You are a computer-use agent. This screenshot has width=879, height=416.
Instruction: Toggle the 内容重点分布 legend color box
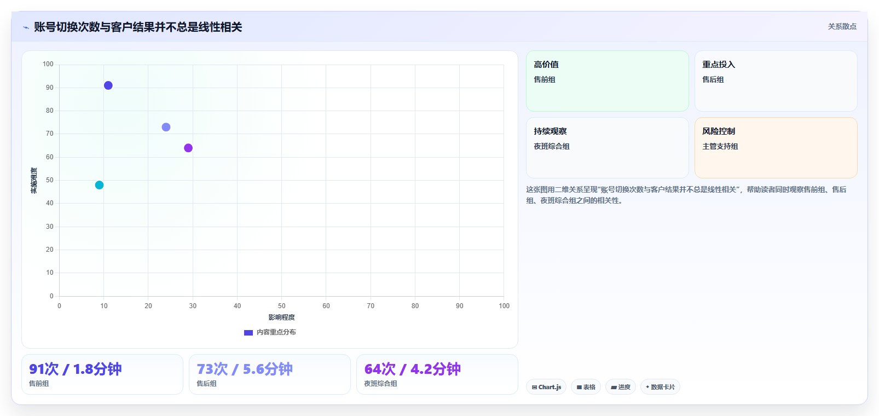point(248,332)
